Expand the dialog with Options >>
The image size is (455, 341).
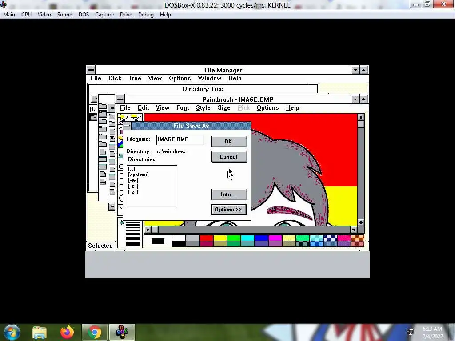(229, 210)
